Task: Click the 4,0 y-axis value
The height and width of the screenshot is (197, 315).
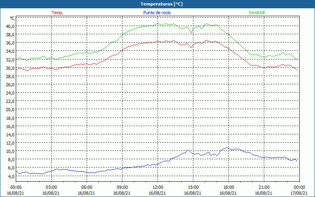Action: [x=11, y=177]
